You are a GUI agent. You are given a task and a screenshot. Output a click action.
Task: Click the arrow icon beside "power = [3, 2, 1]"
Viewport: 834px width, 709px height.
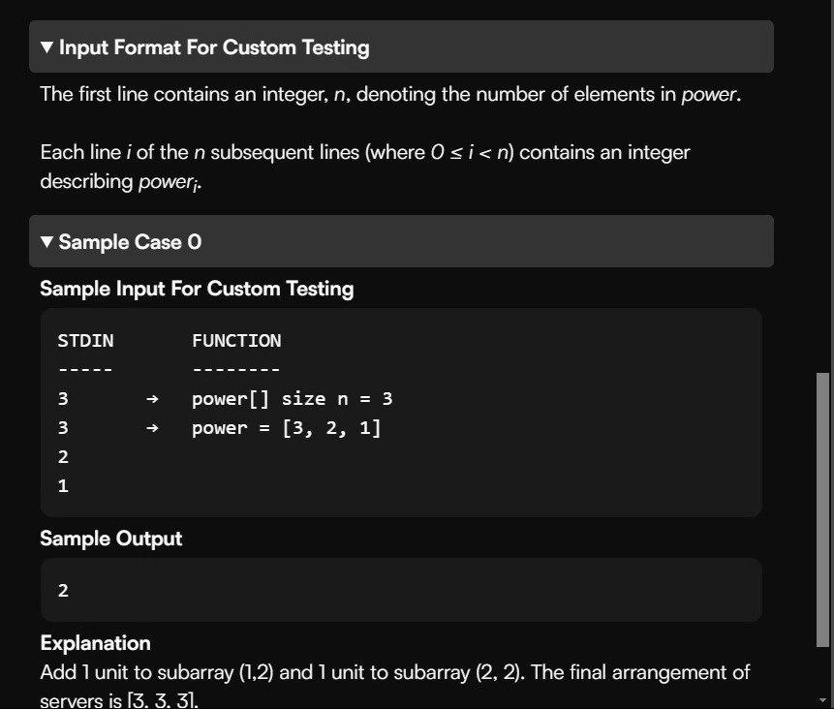pos(151,428)
